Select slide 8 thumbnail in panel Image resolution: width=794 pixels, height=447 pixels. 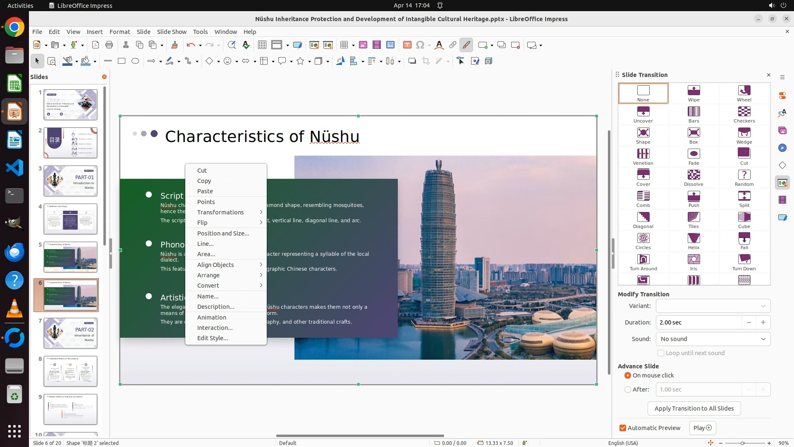point(70,371)
